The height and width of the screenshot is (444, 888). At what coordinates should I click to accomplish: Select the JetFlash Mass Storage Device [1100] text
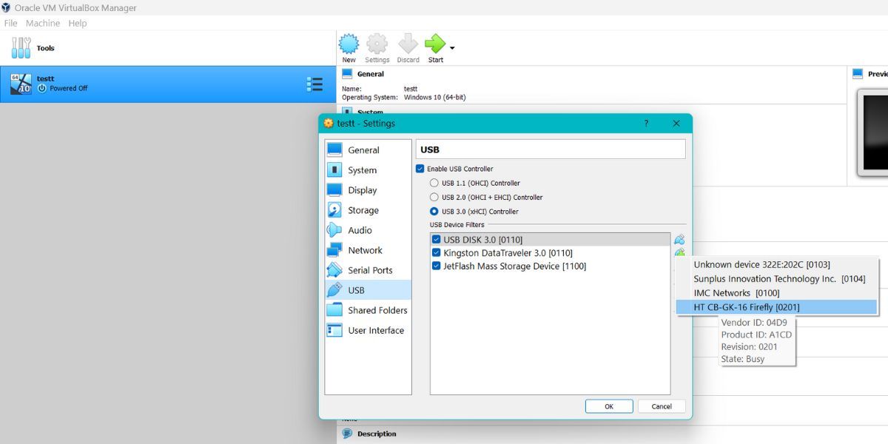[x=514, y=266]
